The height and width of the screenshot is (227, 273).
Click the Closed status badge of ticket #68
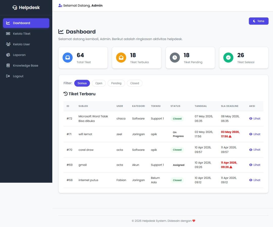click(x=177, y=180)
